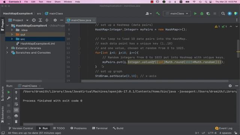Change UTF-8 file encoding in status bar
The width and height of the screenshot is (240, 135).
click(212, 133)
